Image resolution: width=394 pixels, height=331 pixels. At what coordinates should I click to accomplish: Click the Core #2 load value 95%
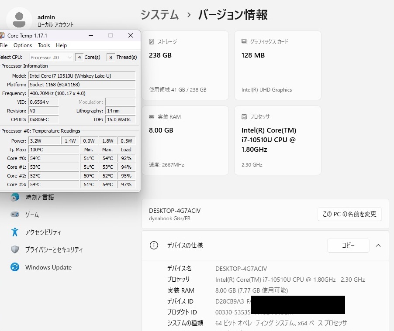tap(126, 176)
